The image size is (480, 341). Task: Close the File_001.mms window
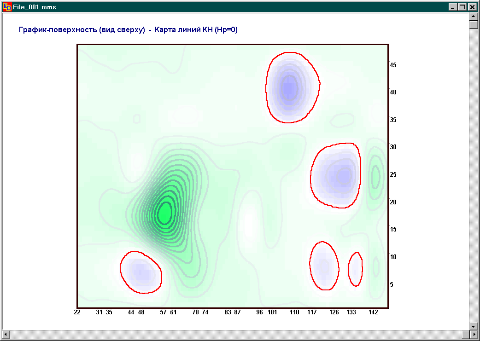[472, 7]
